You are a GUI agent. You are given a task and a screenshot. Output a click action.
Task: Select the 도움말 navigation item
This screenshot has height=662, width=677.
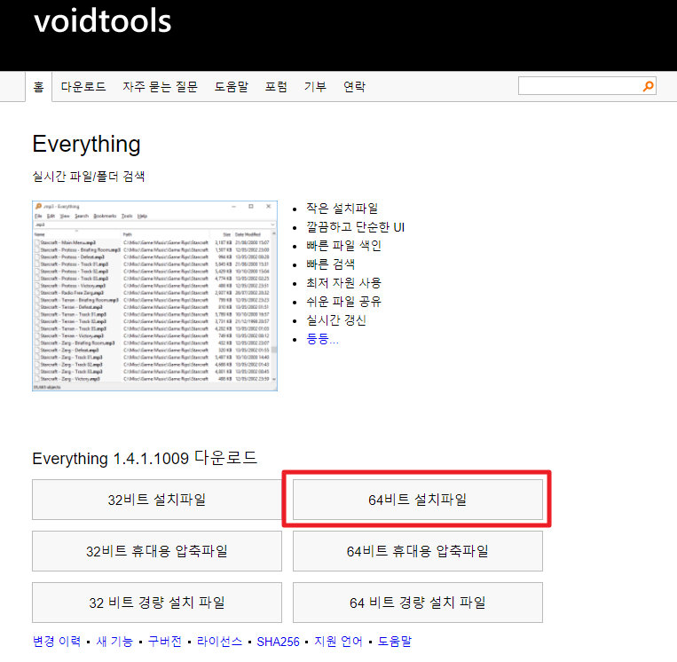point(232,87)
